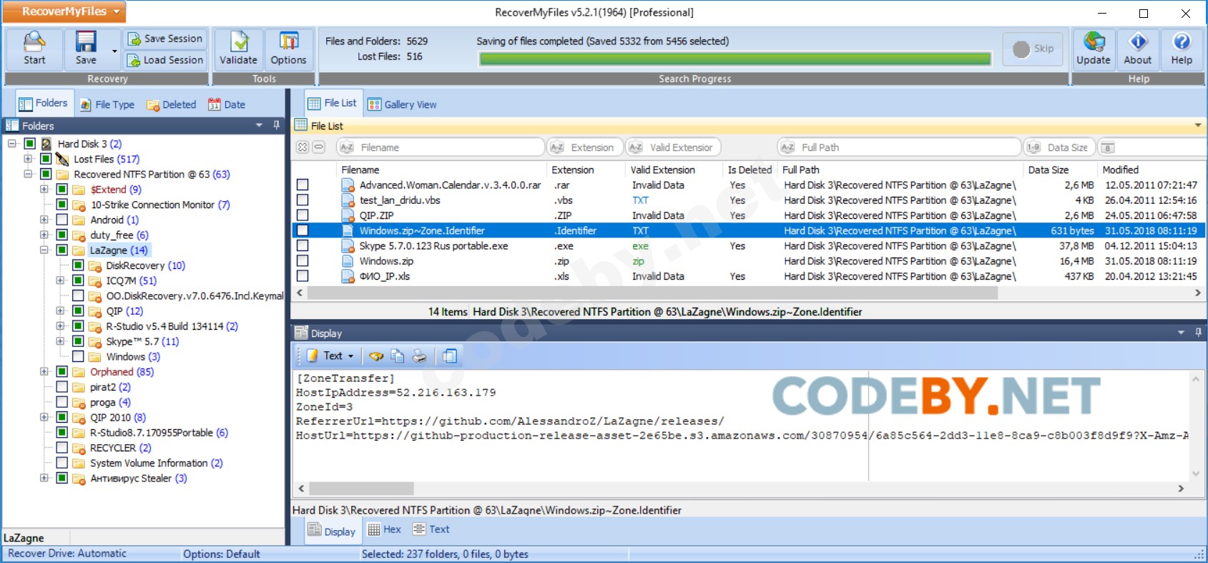This screenshot has width=1208, height=563.
Task: Collapse Recovered NTFS Partition @ 63 node
Action: click(x=28, y=174)
